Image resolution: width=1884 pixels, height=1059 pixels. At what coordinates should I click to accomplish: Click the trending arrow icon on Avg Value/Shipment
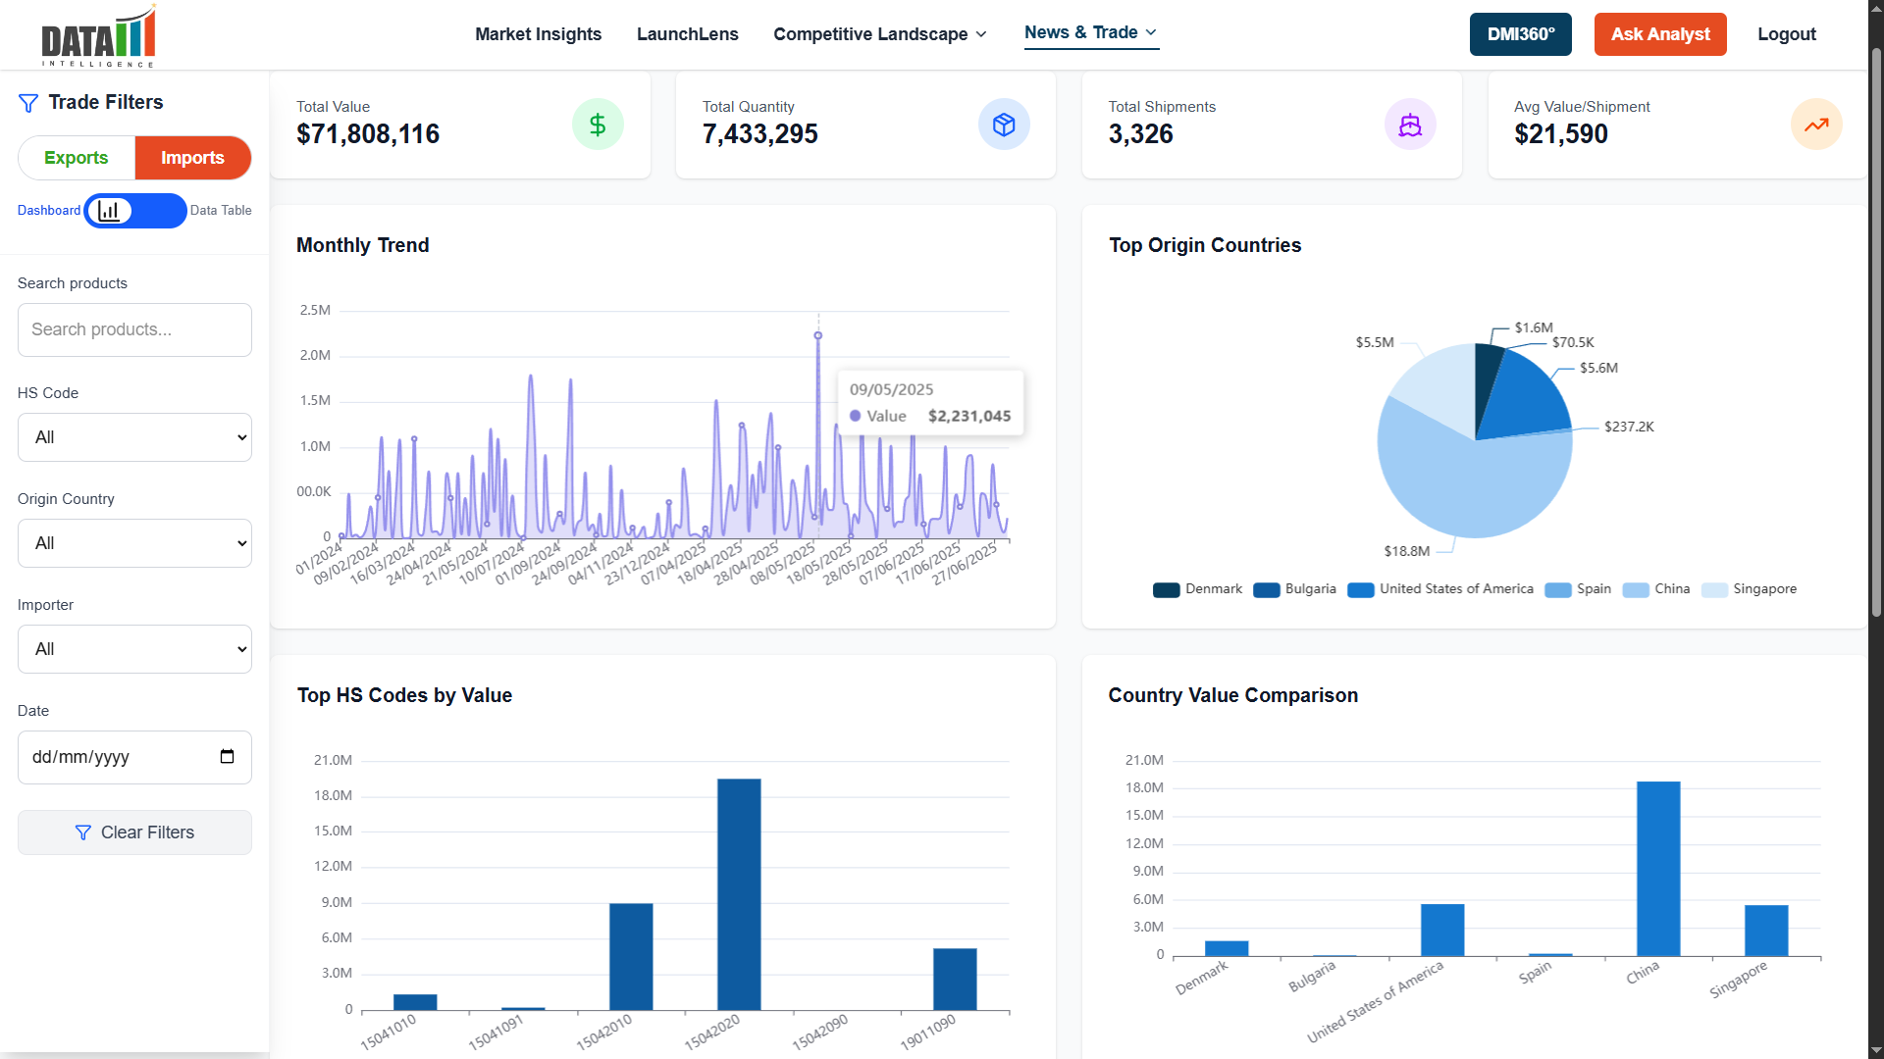tap(1816, 125)
